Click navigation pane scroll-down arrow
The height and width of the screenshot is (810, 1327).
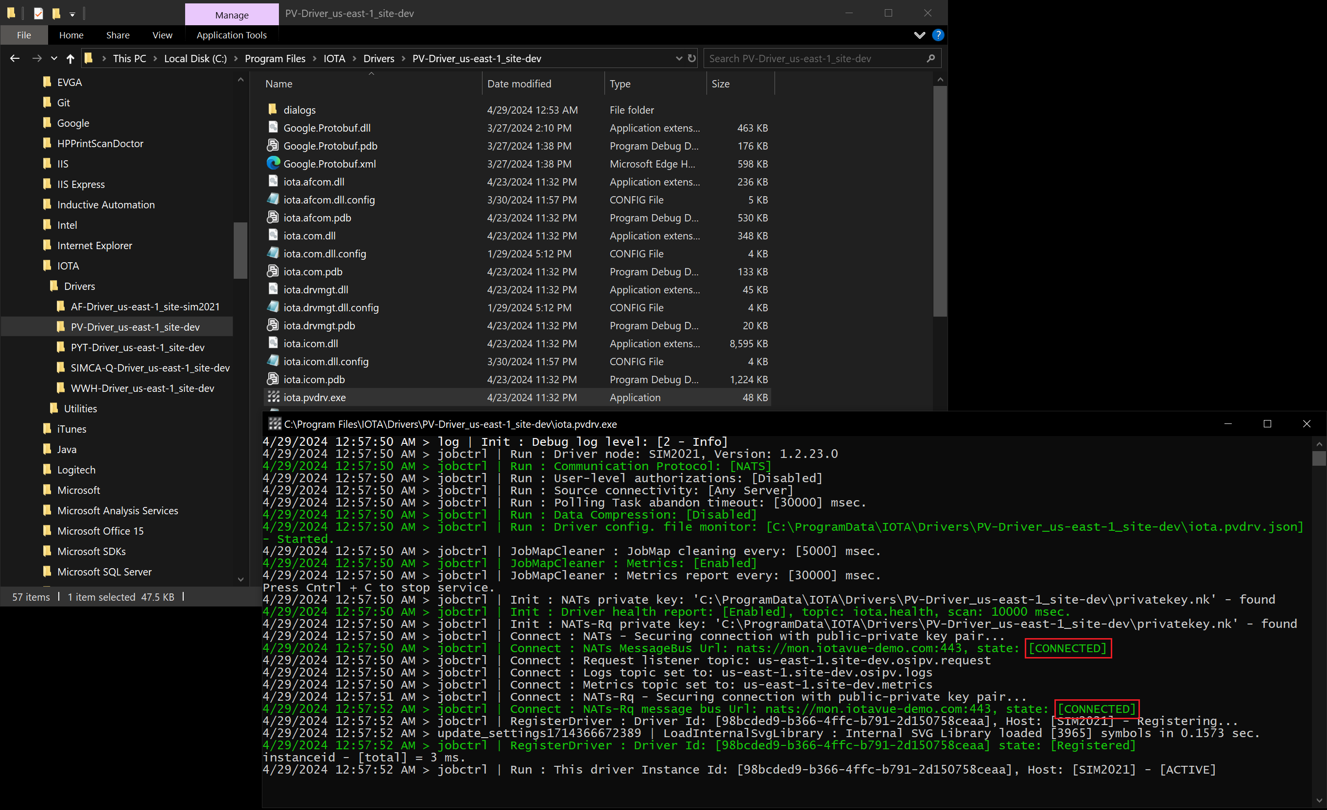click(x=240, y=580)
